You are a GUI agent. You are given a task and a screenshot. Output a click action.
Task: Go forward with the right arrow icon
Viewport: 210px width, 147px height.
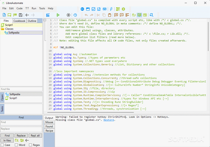point(33,15)
